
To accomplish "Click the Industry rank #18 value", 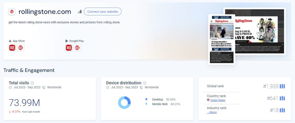I will 274,110.
